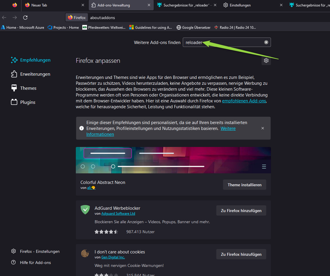The height and width of the screenshot is (276, 330).
Task: Open the Google Übersetzer bookmark
Action: pos(193,28)
